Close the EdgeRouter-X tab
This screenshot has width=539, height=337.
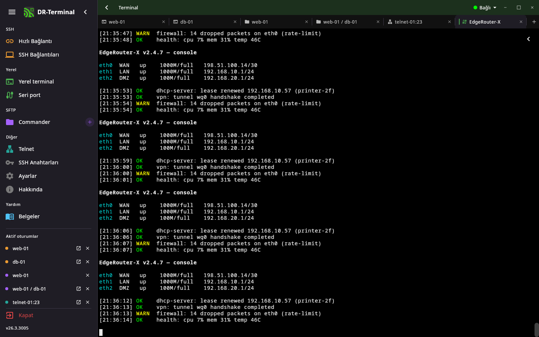(521, 22)
